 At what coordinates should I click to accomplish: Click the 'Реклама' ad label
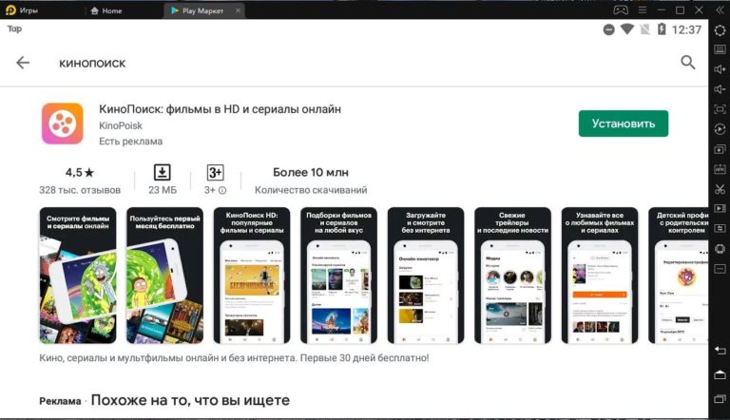click(60, 401)
